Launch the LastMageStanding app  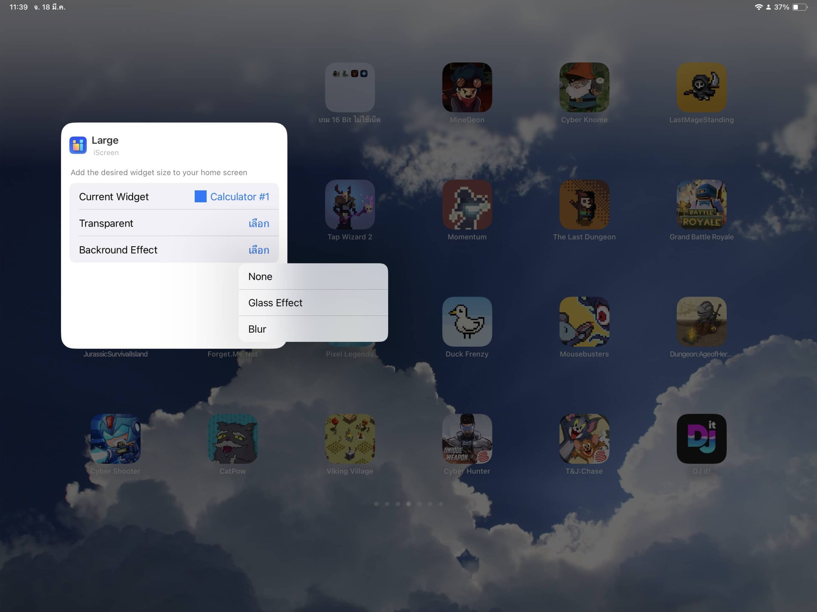pyautogui.click(x=701, y=87)
